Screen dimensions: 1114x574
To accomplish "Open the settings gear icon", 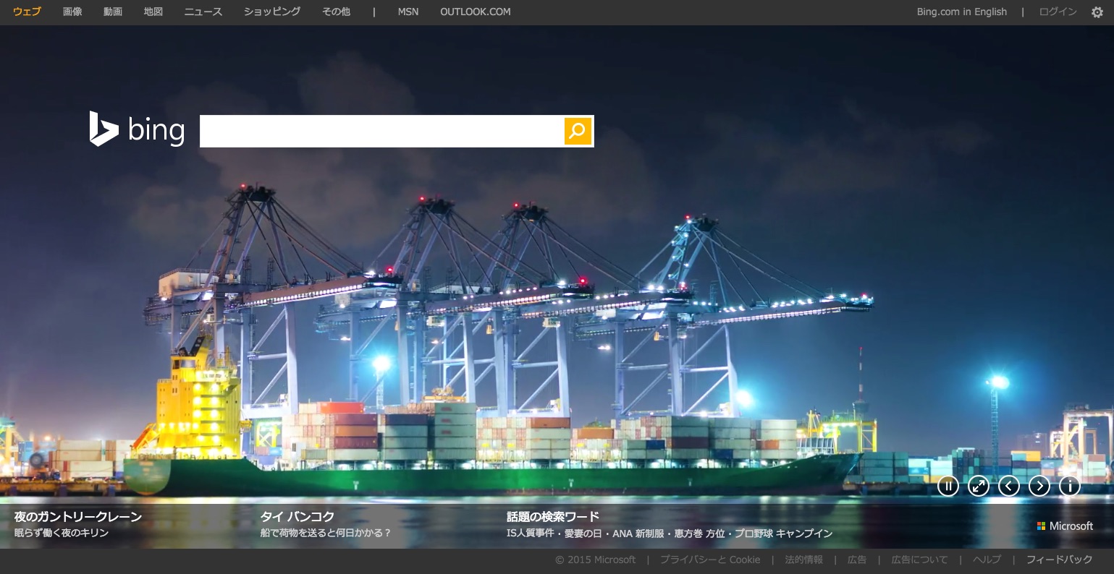I will (x=1097, y=12).
